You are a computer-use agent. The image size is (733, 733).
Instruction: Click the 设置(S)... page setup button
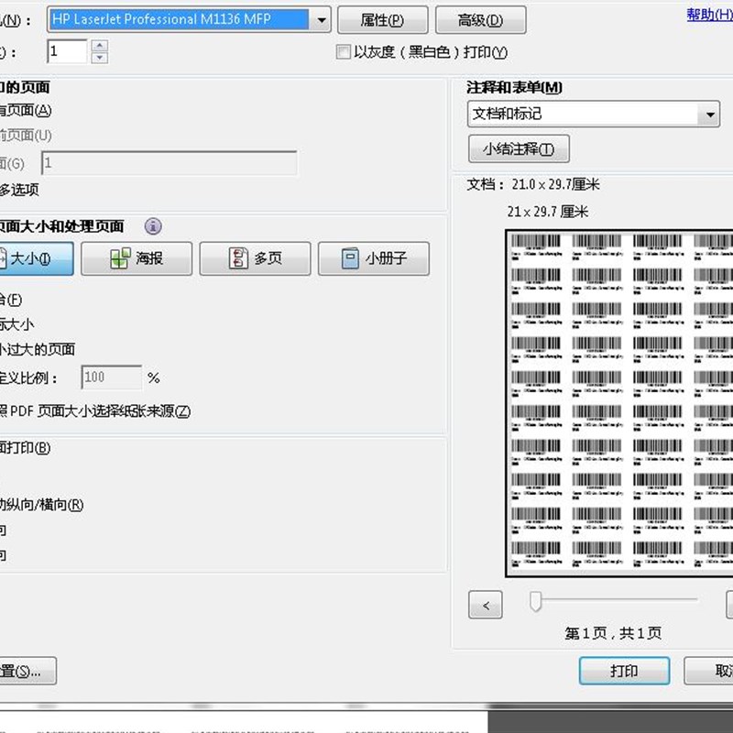click(x=27, y=671)
